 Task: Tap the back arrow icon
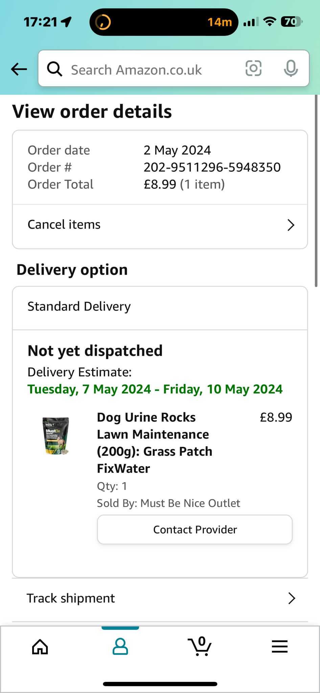point(19,69)
